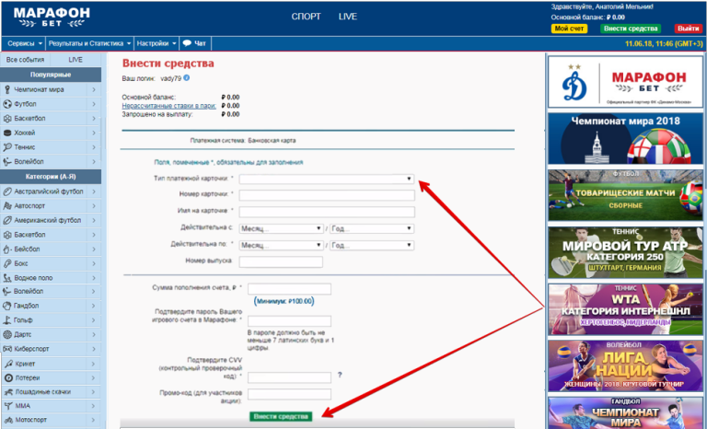Image resolution: width=707 pixels, height=429 pixels.
Task: Open Действительна по month dropdown
Action: (x=281, y=246)
